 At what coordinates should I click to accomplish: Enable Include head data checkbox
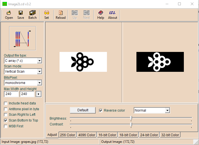[6, 103]
